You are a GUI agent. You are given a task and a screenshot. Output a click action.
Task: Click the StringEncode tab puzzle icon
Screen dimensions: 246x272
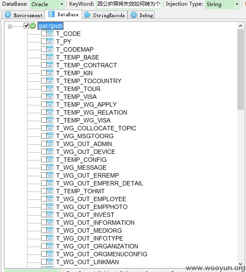click(87, 15)
